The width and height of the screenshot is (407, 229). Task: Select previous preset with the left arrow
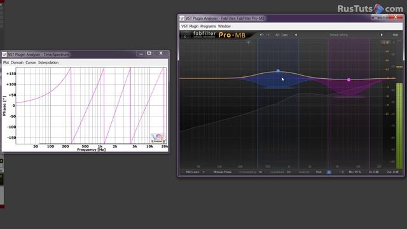coord(296,34)
